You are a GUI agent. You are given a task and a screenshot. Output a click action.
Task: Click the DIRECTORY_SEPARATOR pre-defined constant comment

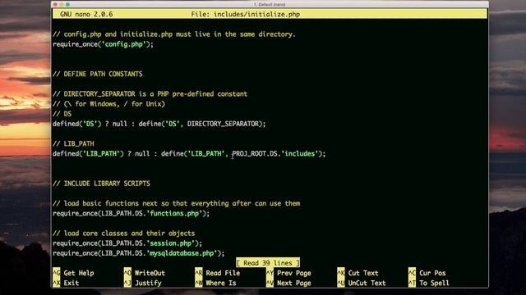point(150,94)
